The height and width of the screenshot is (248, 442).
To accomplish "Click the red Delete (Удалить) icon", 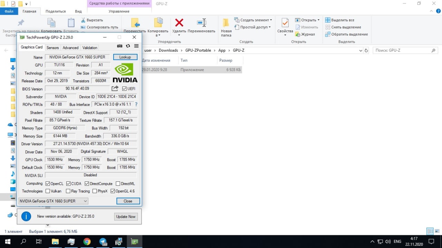I will click(x=179, y=23).
